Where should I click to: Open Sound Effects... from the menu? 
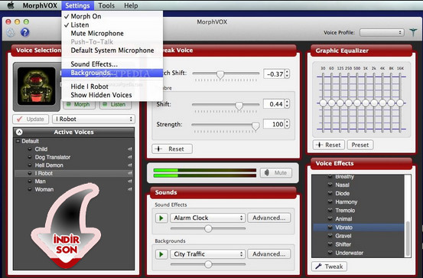(x=112, y=64)
